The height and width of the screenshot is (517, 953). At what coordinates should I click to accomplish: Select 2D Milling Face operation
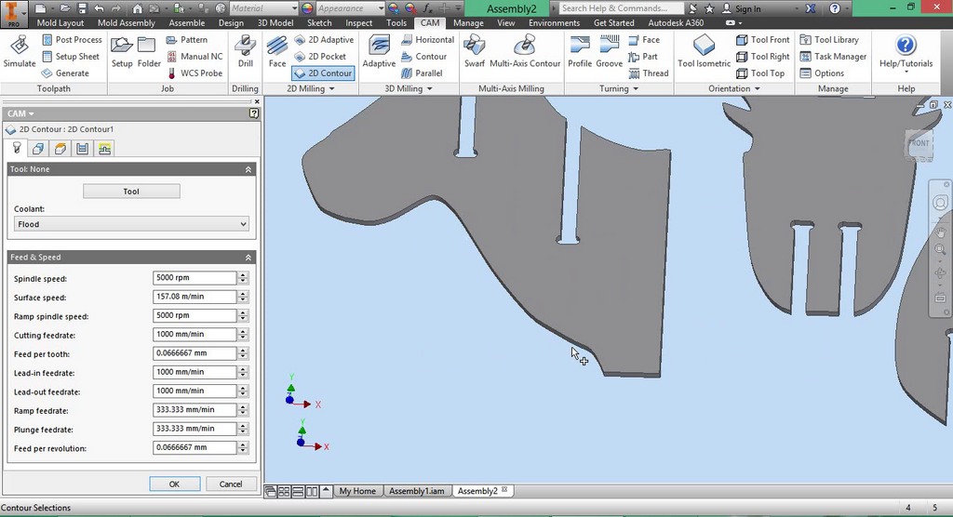click(277, 52)
